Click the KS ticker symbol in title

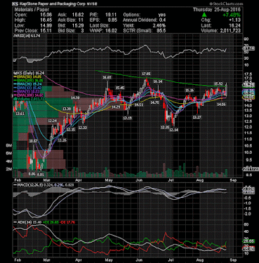click(15, 4)
